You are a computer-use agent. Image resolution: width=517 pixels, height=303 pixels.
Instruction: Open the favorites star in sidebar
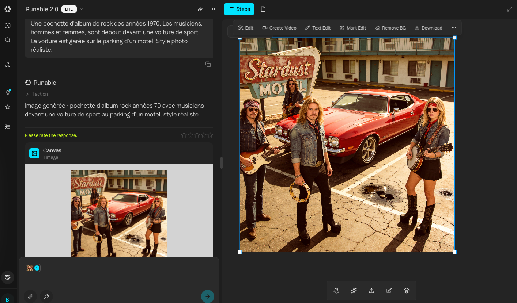pos(8,107)
